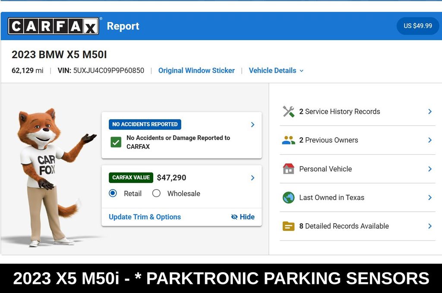Viewport: 442px width, 293px height.
Task: Open the No Accidents Reported chevron
Action: click(x=253, y=125)
